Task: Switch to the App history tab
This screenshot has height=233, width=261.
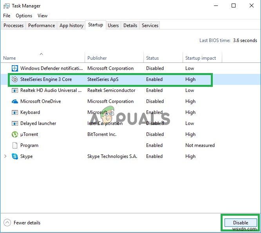Action: coord(71,26)
